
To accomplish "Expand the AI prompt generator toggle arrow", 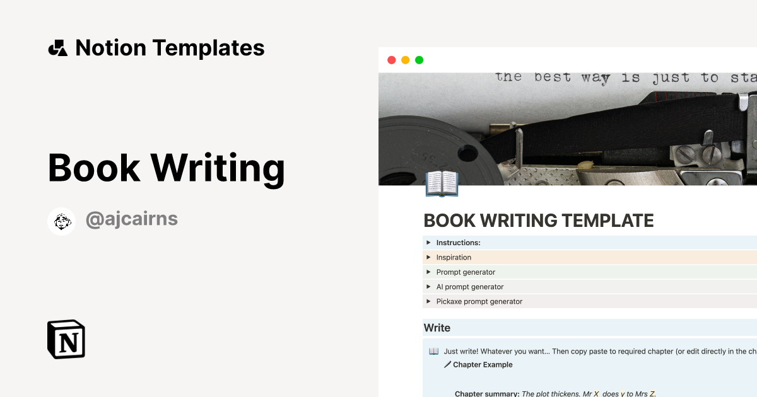I will (x=428, y=287).
